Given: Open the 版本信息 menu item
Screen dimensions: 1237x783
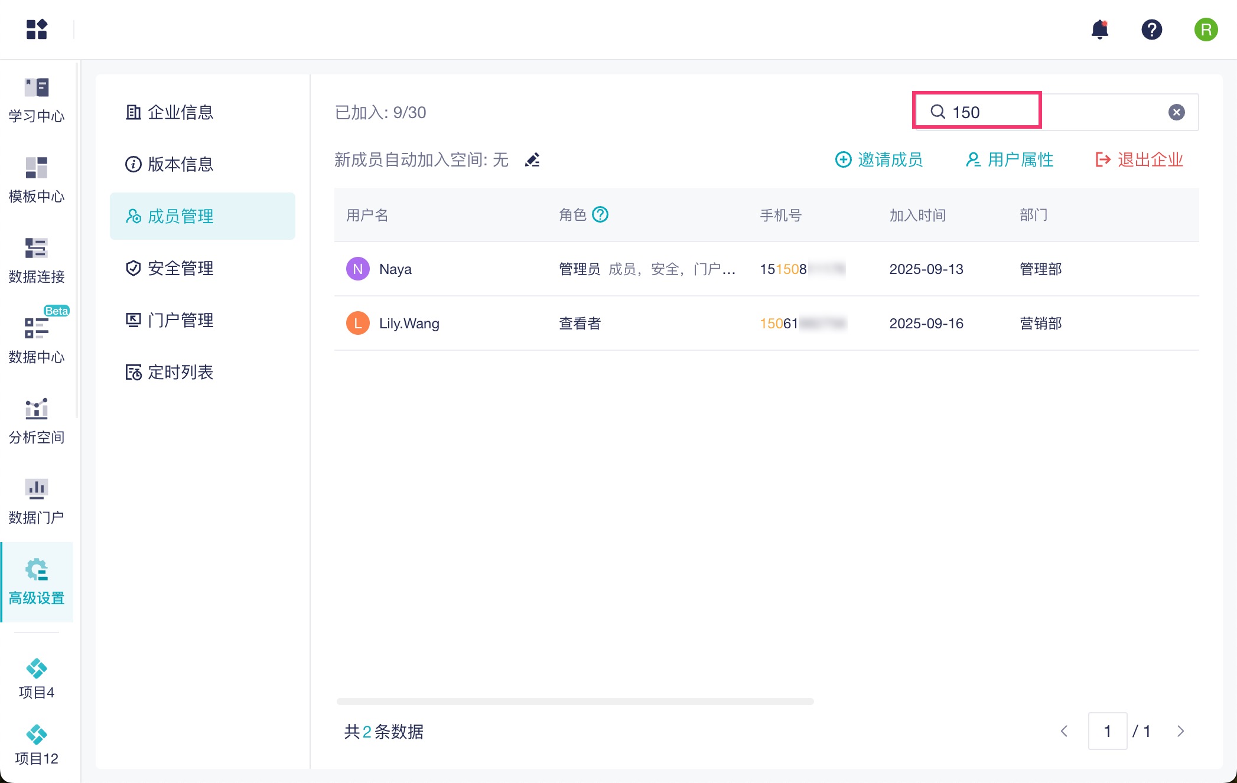Looking at the screenshot, I should click(203, 164).
